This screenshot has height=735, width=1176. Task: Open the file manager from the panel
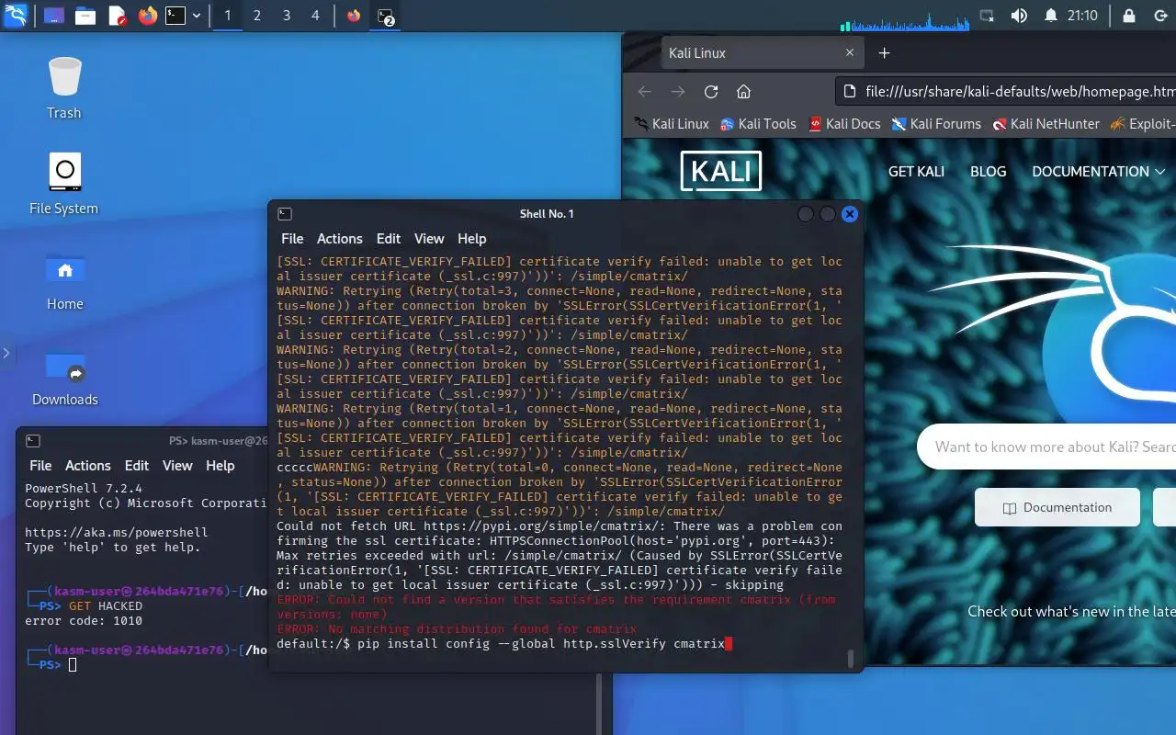[x=85, y=16]
